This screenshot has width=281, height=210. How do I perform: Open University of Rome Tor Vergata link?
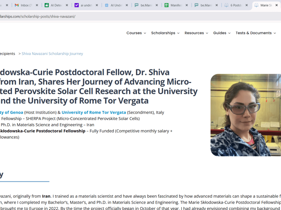[x=94, y=112]
